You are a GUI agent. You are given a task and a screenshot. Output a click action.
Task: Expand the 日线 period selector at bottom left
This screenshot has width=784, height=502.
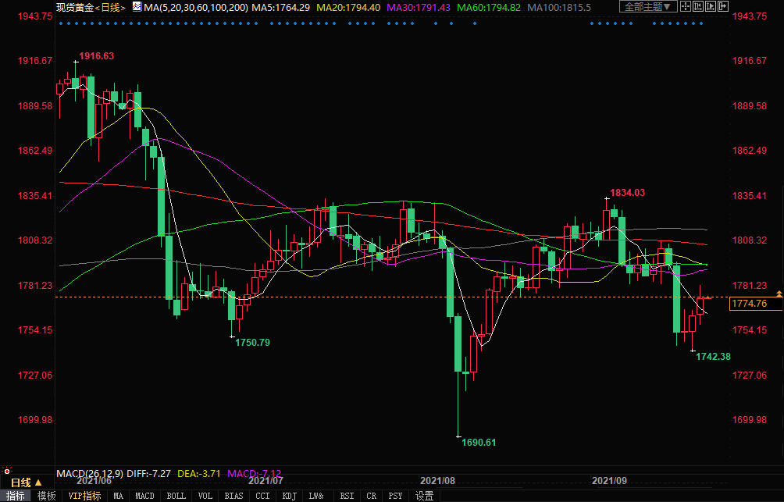pos(37,483)
